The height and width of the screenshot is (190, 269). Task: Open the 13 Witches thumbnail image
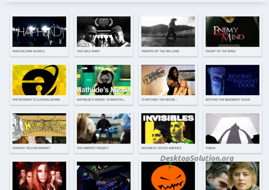(x=168, y=80)
